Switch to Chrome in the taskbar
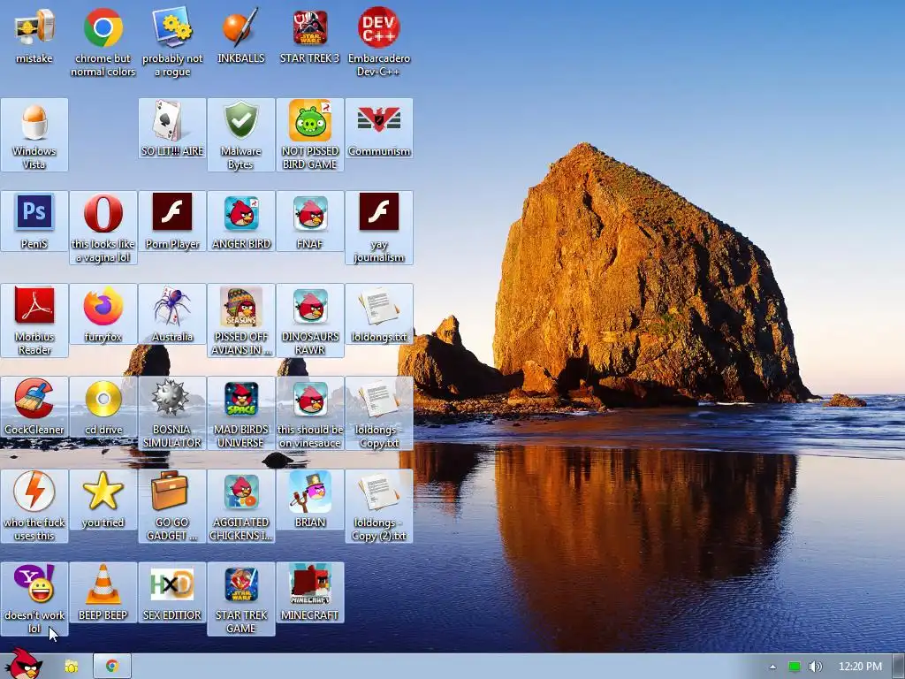This screenshot has height=679, width=905. pyautogui.click(x=112, y=667)
